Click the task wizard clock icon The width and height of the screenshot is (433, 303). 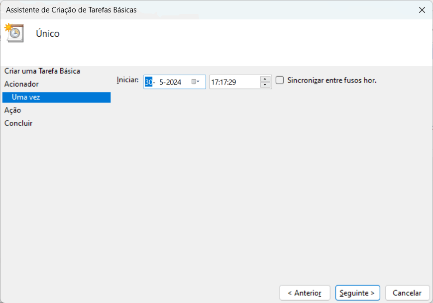click(14, 33)
